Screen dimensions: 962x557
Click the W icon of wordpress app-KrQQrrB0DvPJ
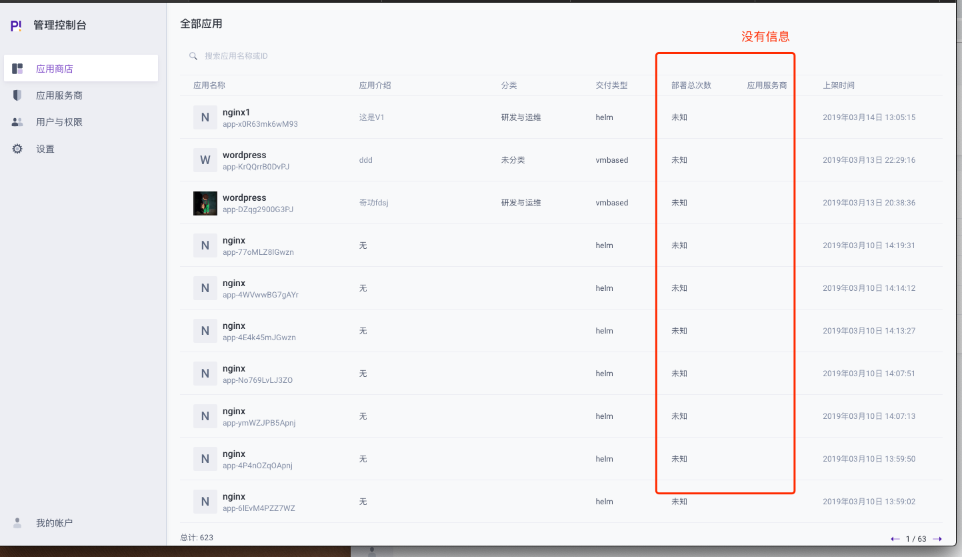coord(205,160)
